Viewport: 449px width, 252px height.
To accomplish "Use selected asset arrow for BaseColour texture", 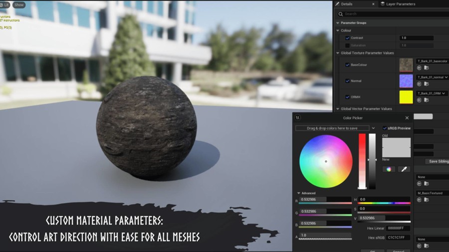I will [419, 68].
